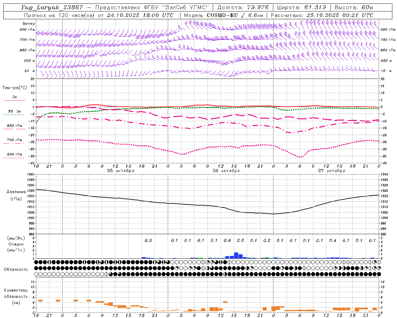Click the 2.5 precipitation value
The width and height of the screenshot is (397, 318).
pyautogui.click(x=240, y=240)
